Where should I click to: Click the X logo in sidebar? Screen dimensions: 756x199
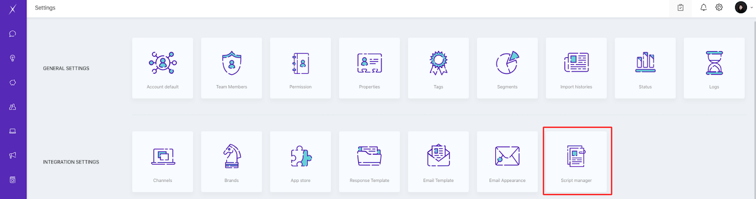[x=13, y=9]
